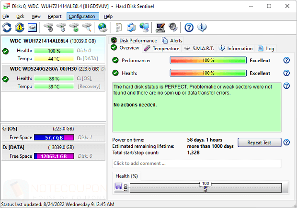The height and width of the screenshot is (208, 297).
Task: Click the Repeat Test button
Action: pyautogui.click(x=259, y=142)
